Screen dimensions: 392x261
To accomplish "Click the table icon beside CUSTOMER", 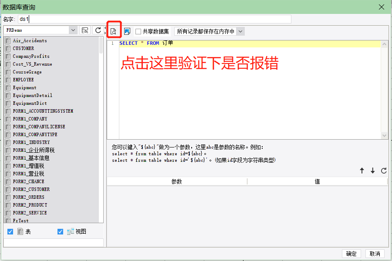I will click(x=8, y=48).
